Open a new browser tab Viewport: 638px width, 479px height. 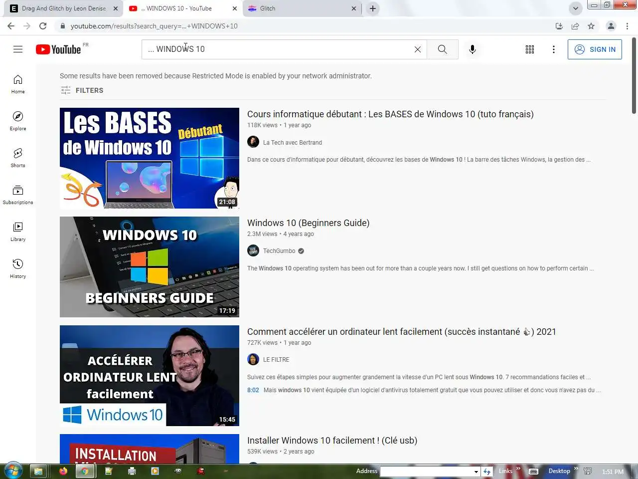pyautogui.click(x=373, y=8)
